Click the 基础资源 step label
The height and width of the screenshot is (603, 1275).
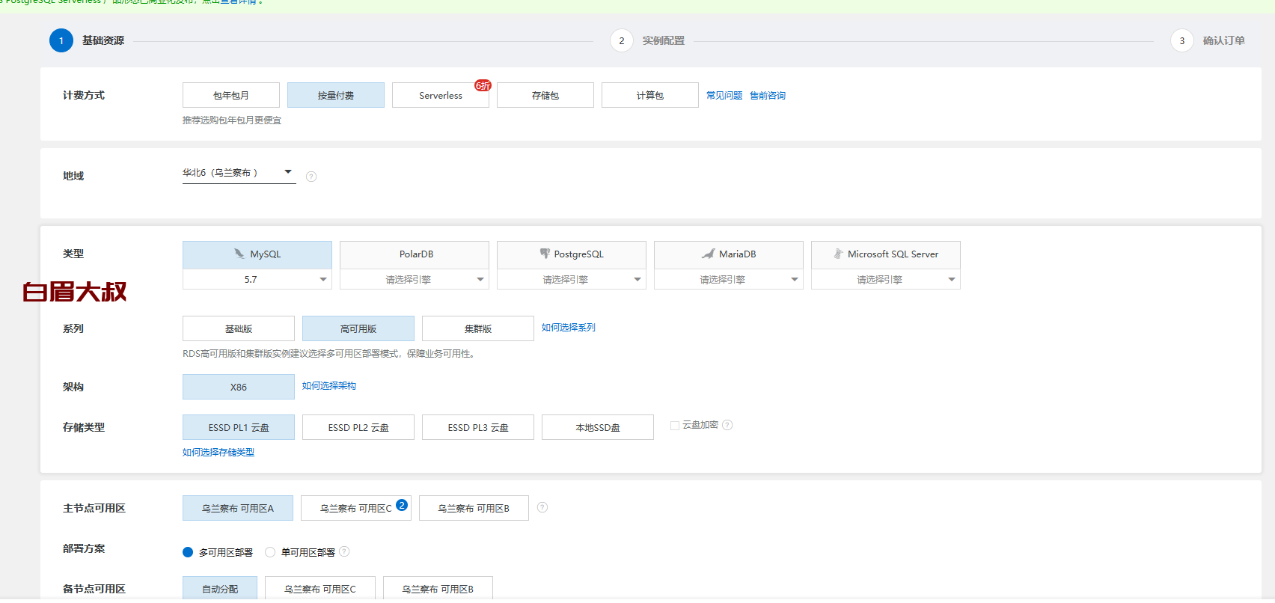coord(103,40)
